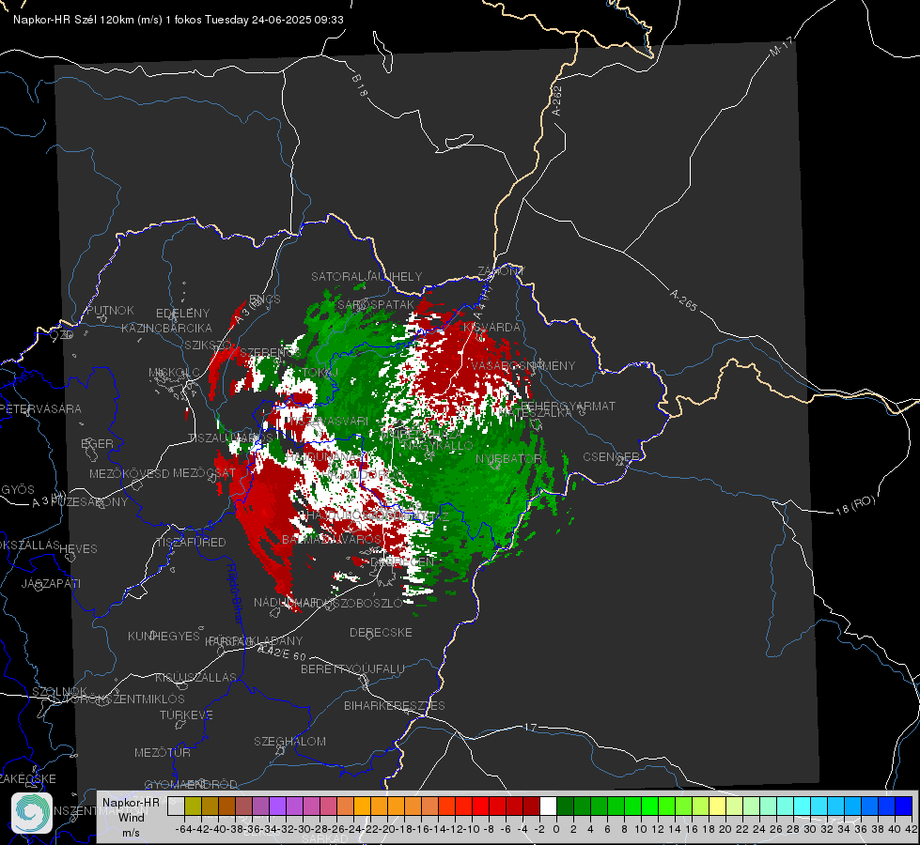This screenshot has height=845, width=920.
Task: Select the amber swatch between -24 and -22
Action: coord(362,807)
